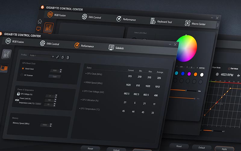Increase GPU Voltage with up arrow
The width and height of the screenshot is (241, 151).
pos(56,95)
